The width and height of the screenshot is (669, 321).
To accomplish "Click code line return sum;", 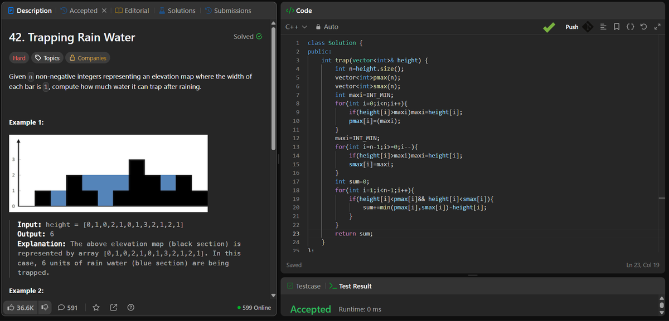I will (x=354, y=234).
